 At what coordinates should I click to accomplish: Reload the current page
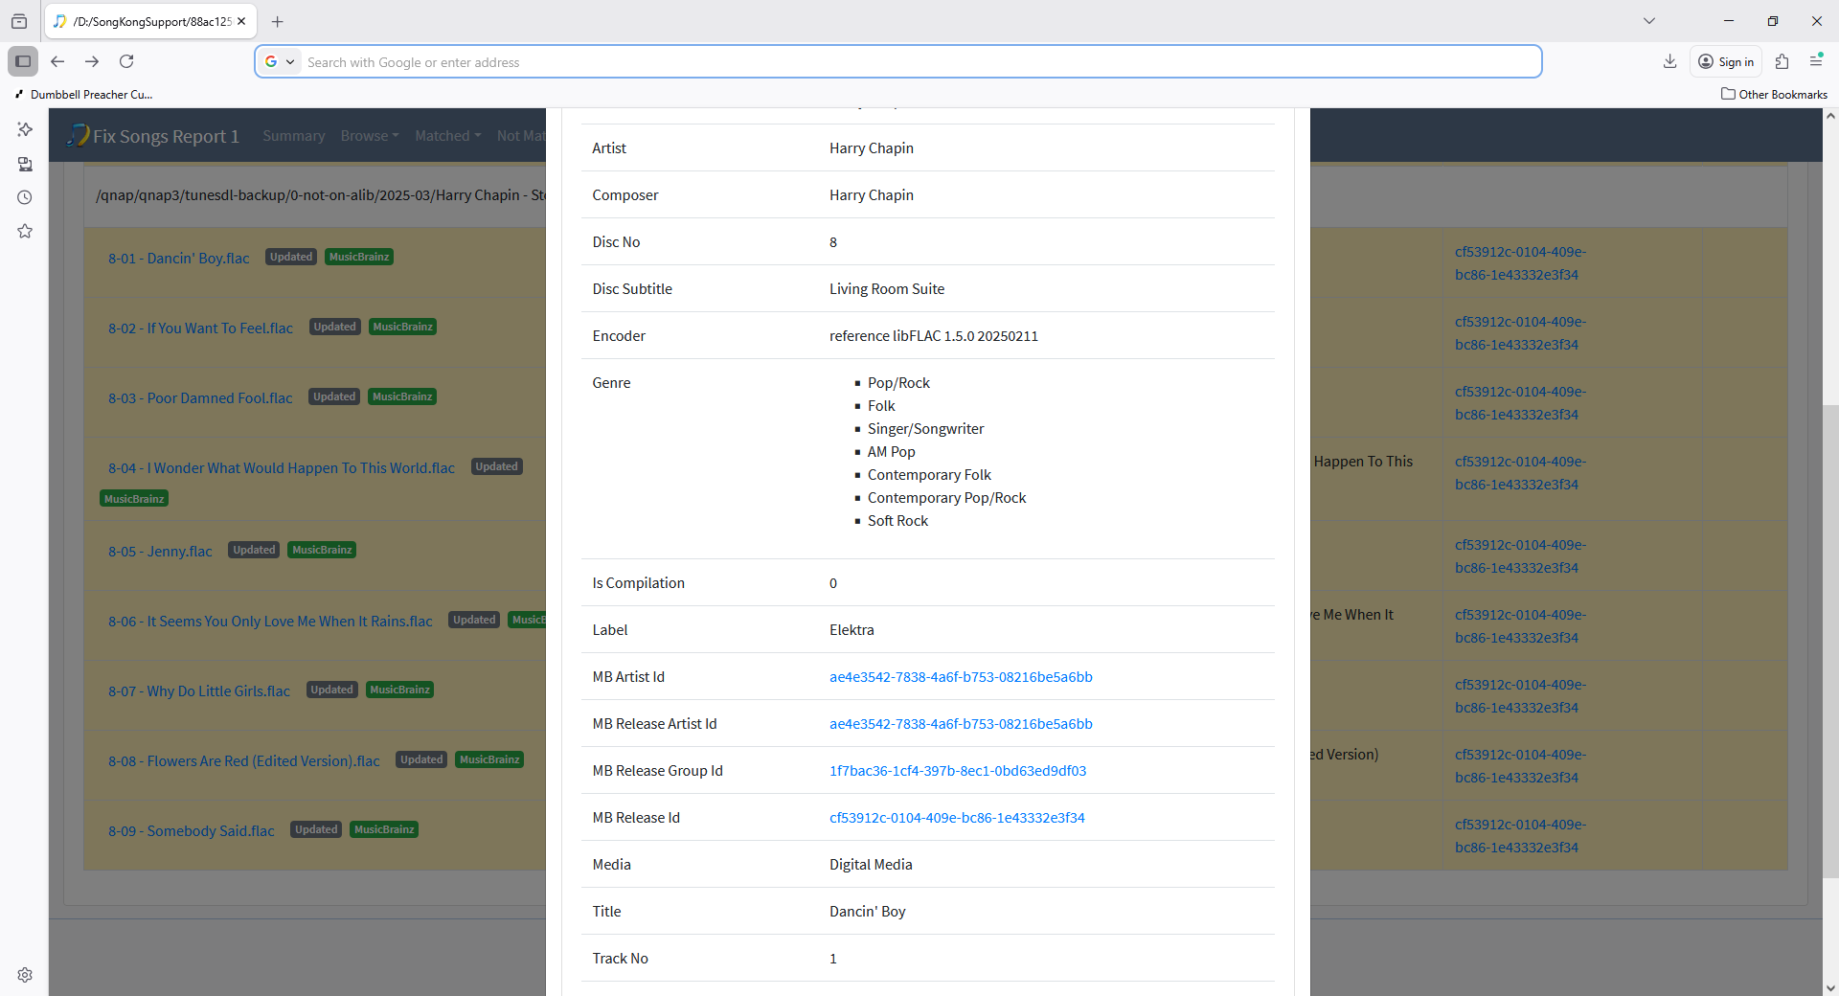click(126, 61)
